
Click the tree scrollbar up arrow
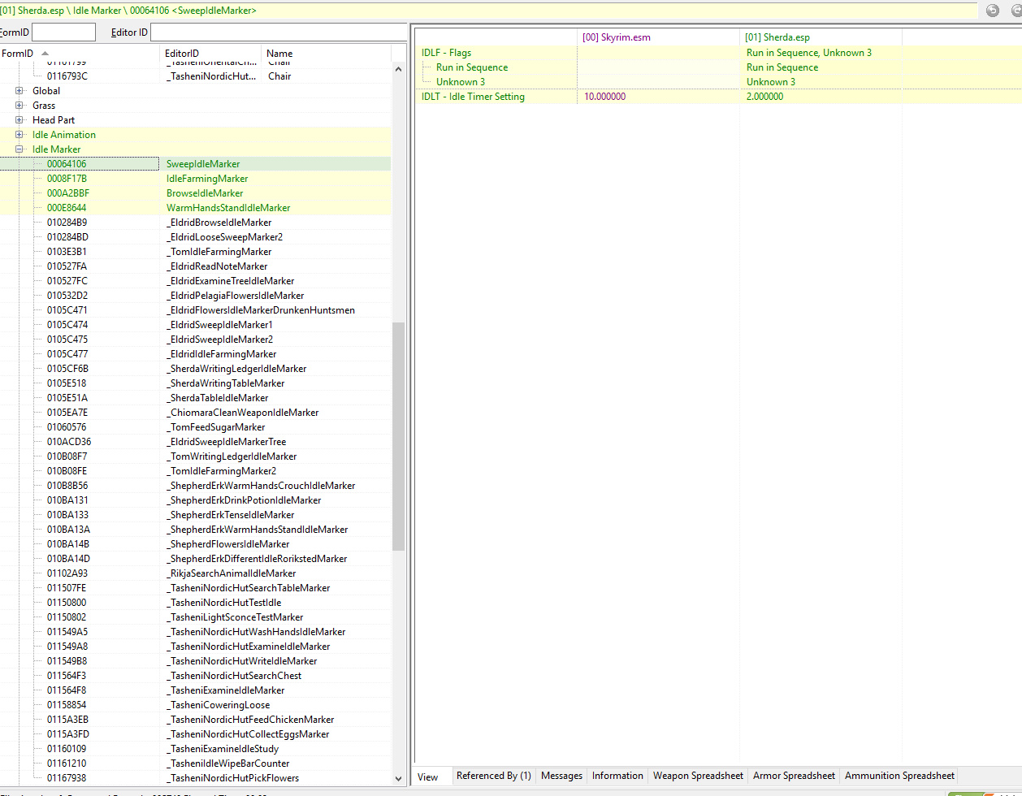[398, 70]
